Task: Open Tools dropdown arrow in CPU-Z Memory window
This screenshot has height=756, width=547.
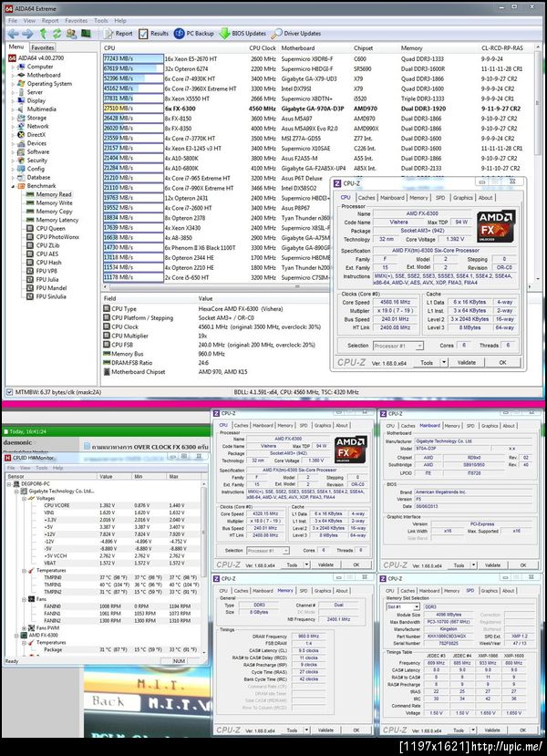Action: pyautogui.click(x=307, y=730)
